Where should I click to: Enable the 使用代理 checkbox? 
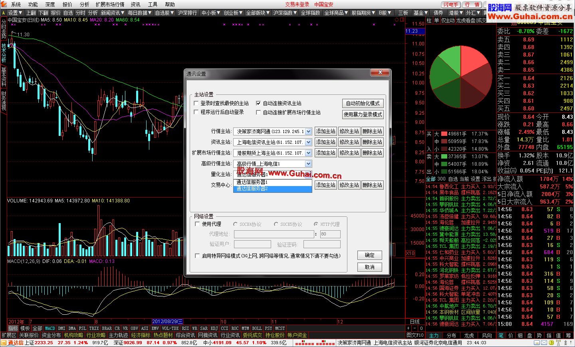tap(197, 224)
